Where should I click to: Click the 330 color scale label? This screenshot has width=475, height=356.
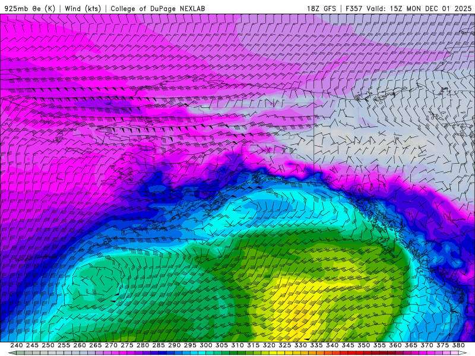click(x=300, y=345)
